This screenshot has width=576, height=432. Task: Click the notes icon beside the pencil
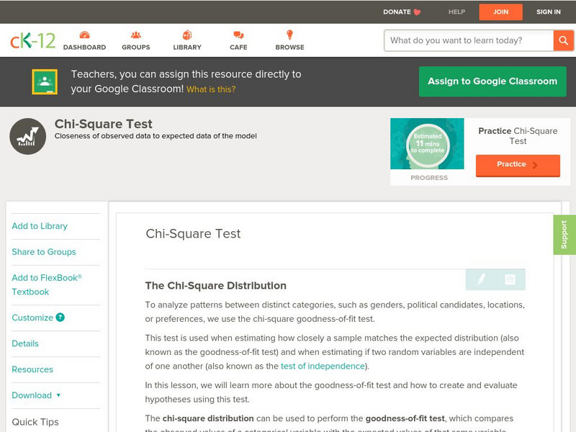click(x=510, y=279)
